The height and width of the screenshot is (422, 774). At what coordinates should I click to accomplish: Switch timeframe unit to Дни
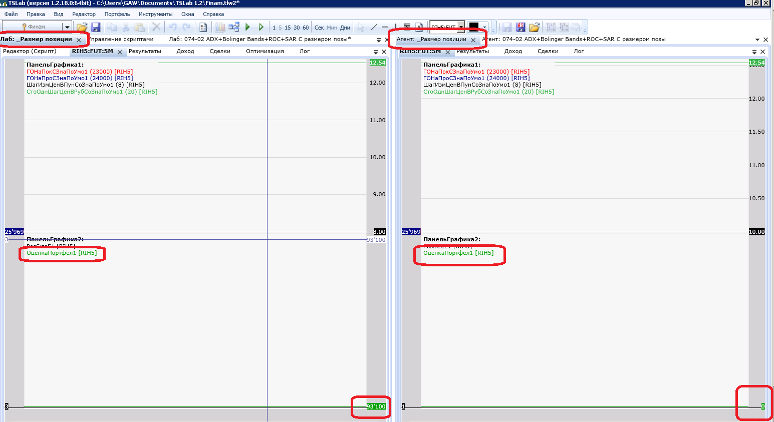pyautogui.click(x=345, y=28)
